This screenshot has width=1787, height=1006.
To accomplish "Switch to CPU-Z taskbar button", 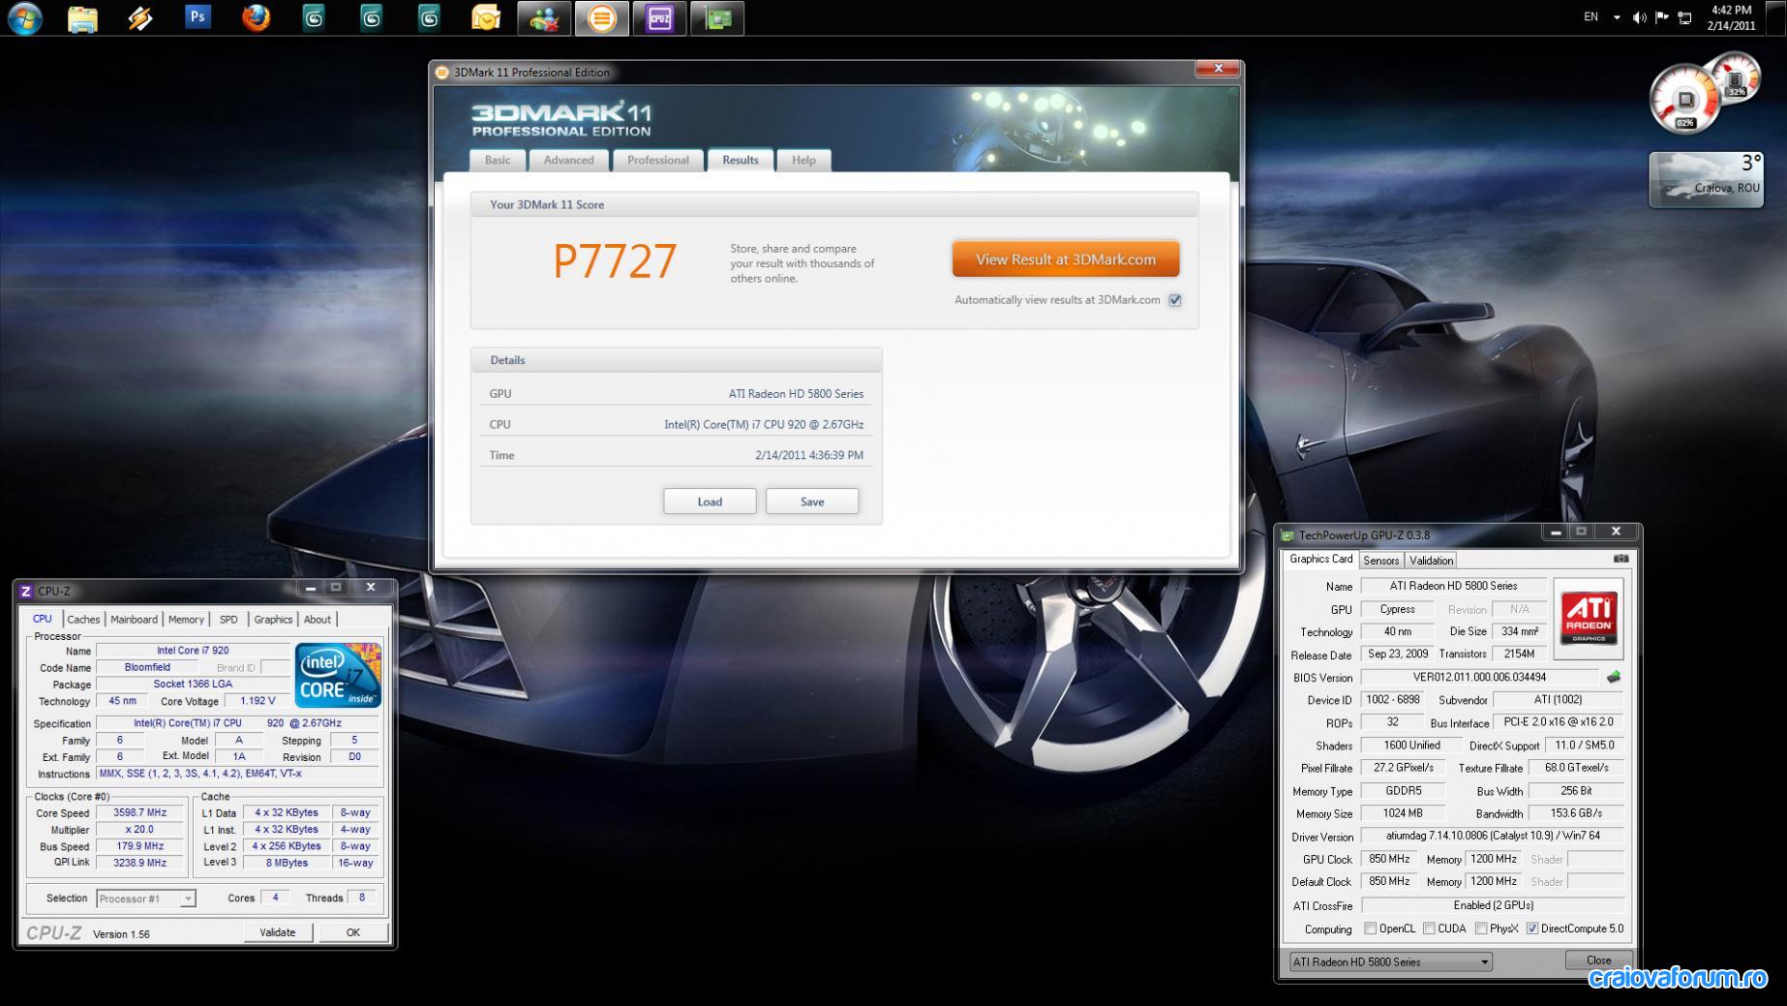I will click(660, 17).
